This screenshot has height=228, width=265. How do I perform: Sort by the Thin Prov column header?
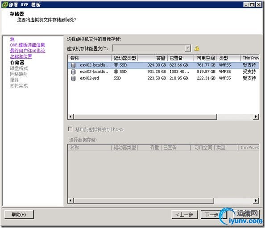(x=250, y=58)
